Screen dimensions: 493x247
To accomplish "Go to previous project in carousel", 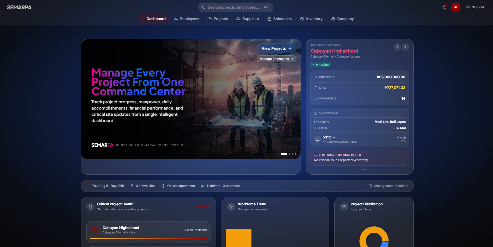I will point(397,47).
